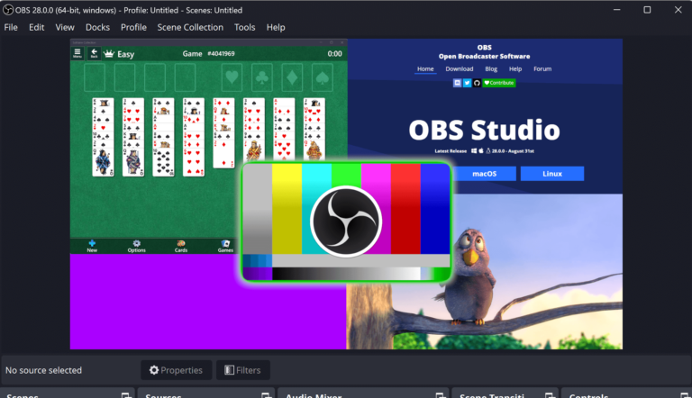The height and width of the screenshot is (398, 692).
Task: Click the Twitter bird icon
Action: click(467, 83)
